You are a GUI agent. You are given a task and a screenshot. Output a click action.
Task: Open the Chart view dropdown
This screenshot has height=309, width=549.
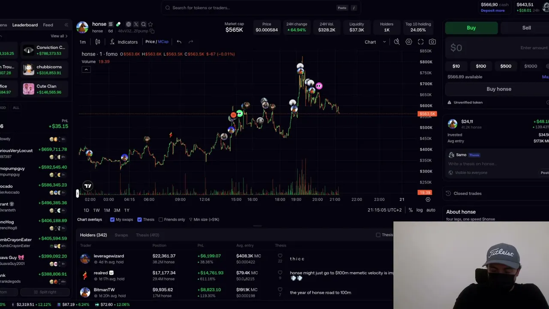click(375, 42)
